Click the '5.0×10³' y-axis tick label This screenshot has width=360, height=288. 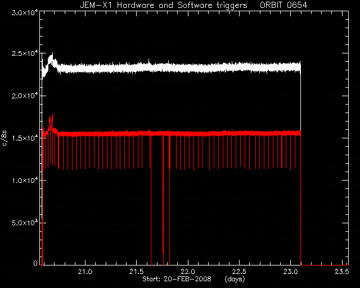[25, 223]
